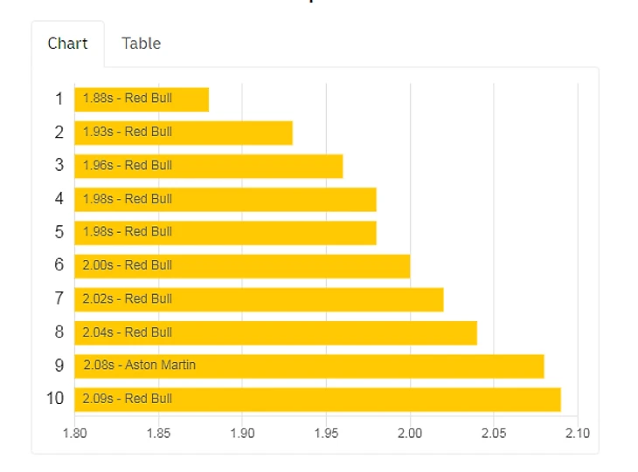The width and height of the screenshot is (638, 472).
Task: Pick the 2.00s Red Bull bar
Action: [242, 265]
